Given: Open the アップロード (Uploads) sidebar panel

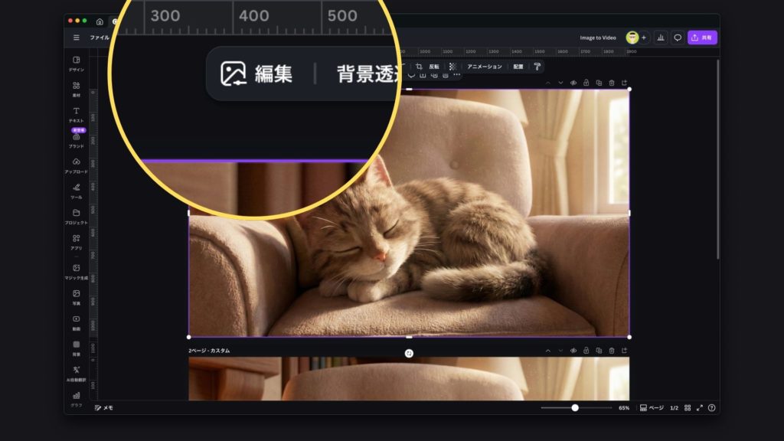Looking at the screenshot, I should [76, 165].
